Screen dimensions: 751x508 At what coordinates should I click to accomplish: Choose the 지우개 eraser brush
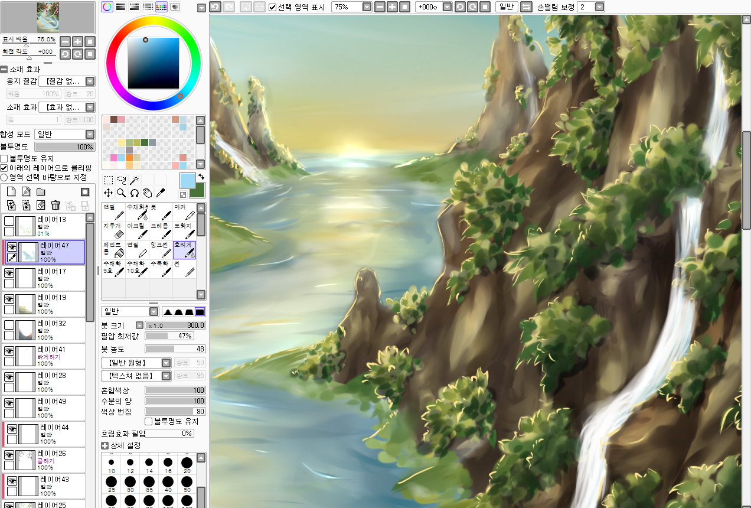click(113, 230)
